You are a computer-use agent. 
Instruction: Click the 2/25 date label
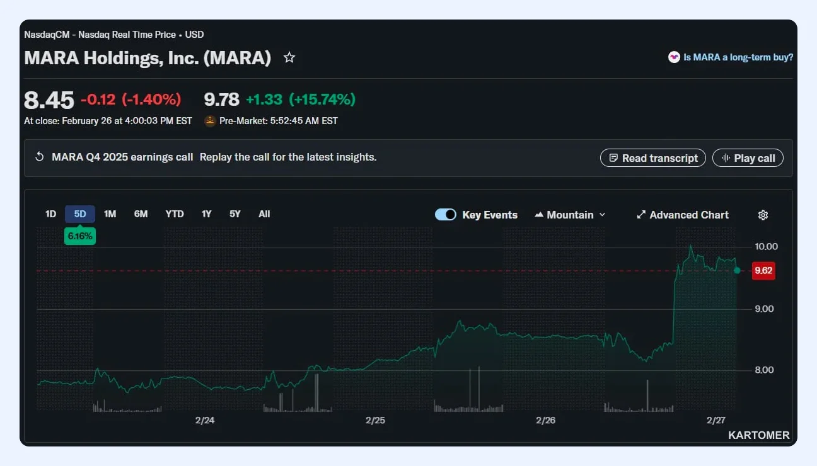pyautogui.click(x=375, y=420)
